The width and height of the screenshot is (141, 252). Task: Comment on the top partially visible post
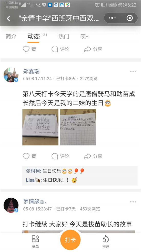pyautogui.click(x=60, y=49)
